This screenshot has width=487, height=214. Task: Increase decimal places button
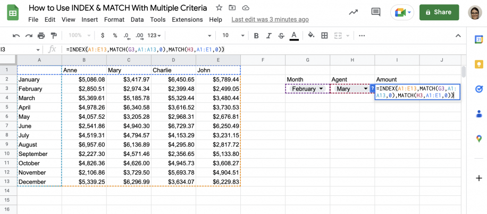(139, 36)
